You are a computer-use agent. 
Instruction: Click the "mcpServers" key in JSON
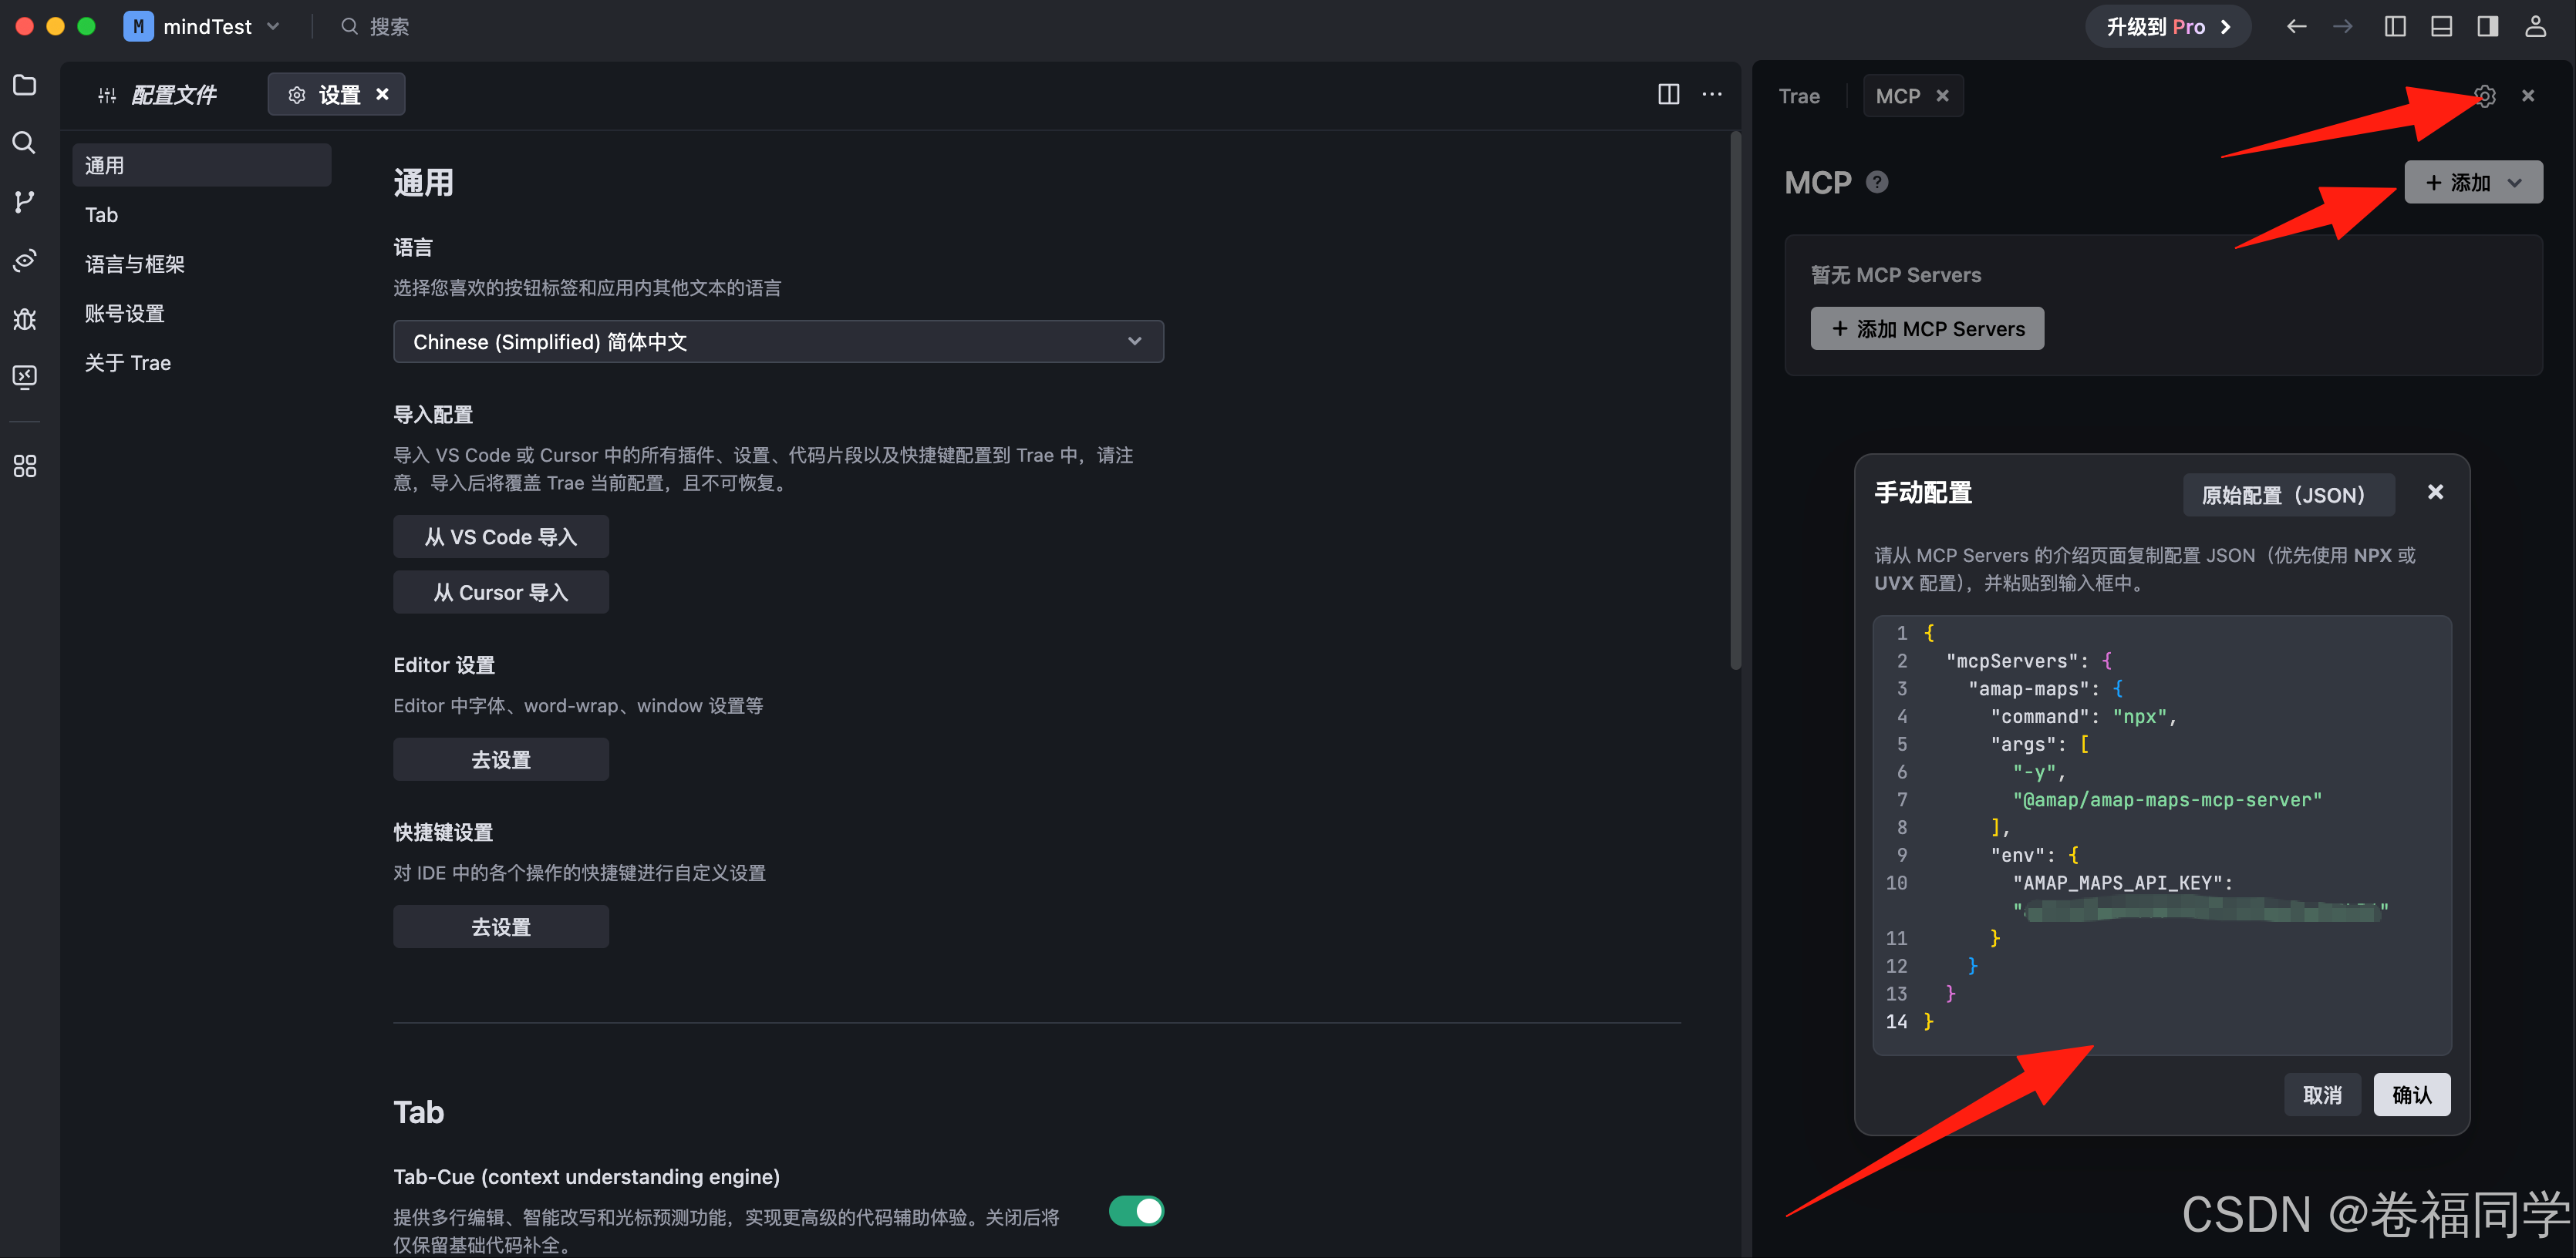[x=2012, y=661]
